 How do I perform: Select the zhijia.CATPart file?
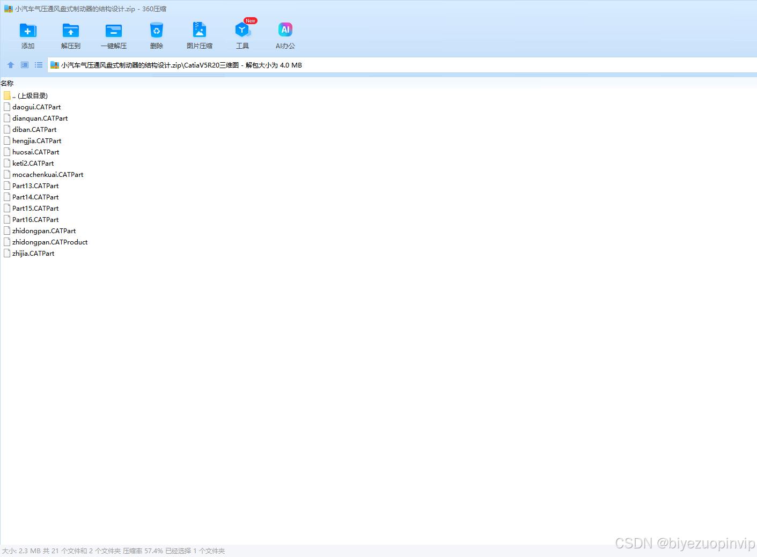coord(33,253)
